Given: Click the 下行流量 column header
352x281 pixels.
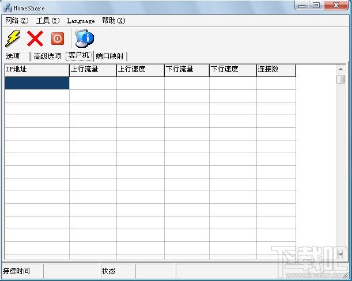Looking at the screenshot, I should point(187,70).
